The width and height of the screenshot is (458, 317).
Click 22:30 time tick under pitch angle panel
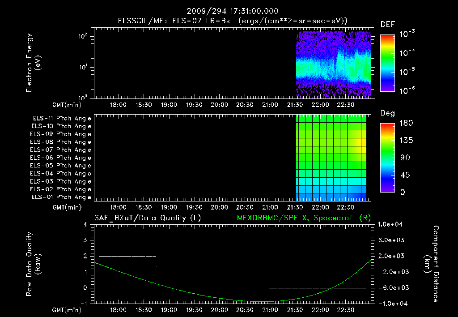tap(346, 208)
